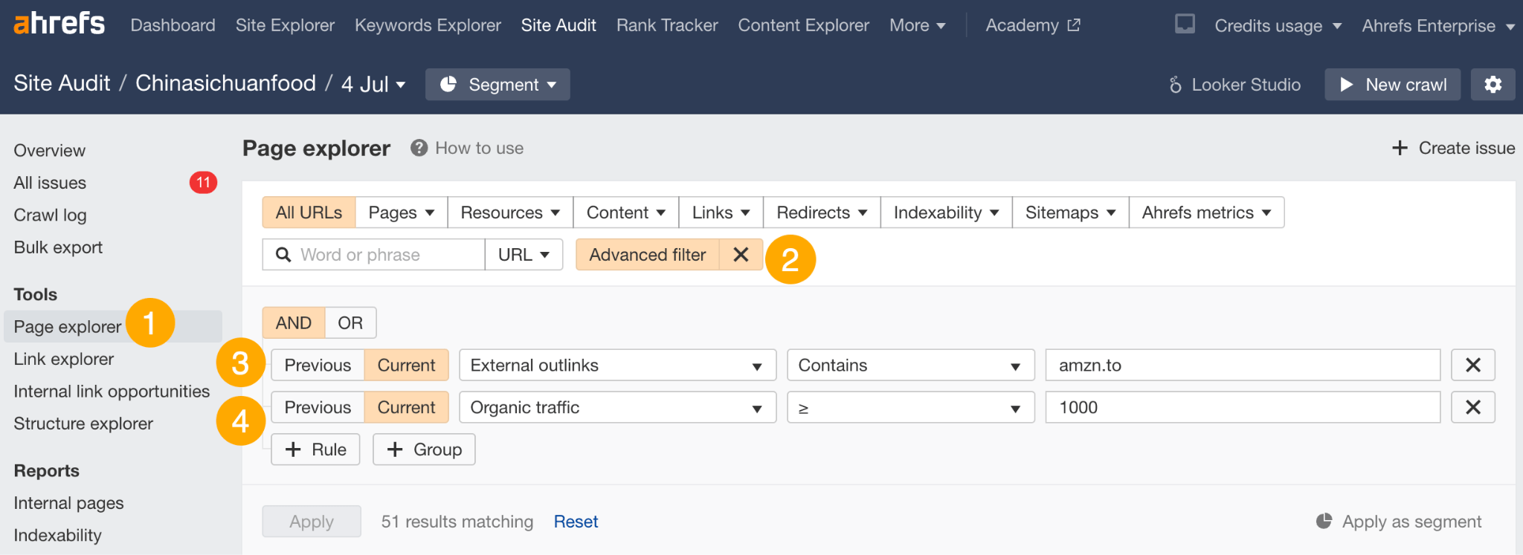Go to Link explorer in sidebar

[64, 359]
